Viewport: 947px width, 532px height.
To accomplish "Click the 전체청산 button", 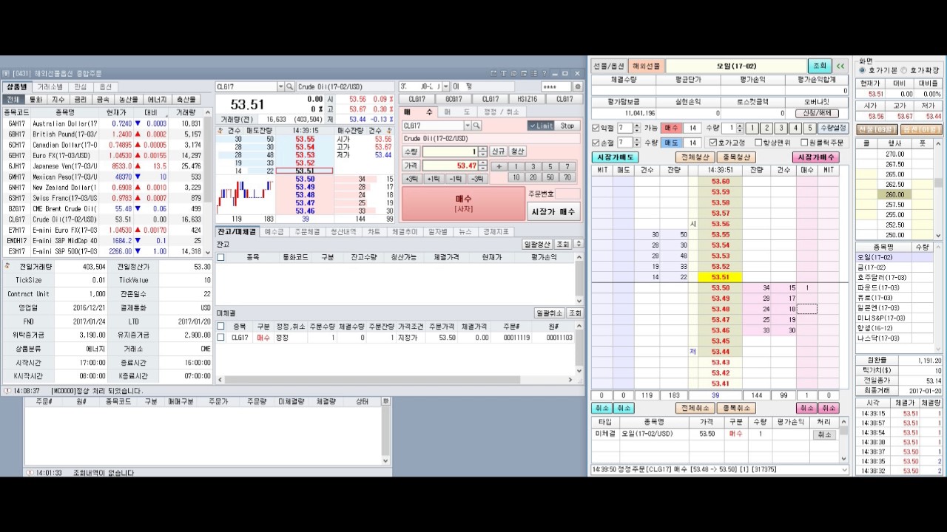I will [x=695, y=157].
